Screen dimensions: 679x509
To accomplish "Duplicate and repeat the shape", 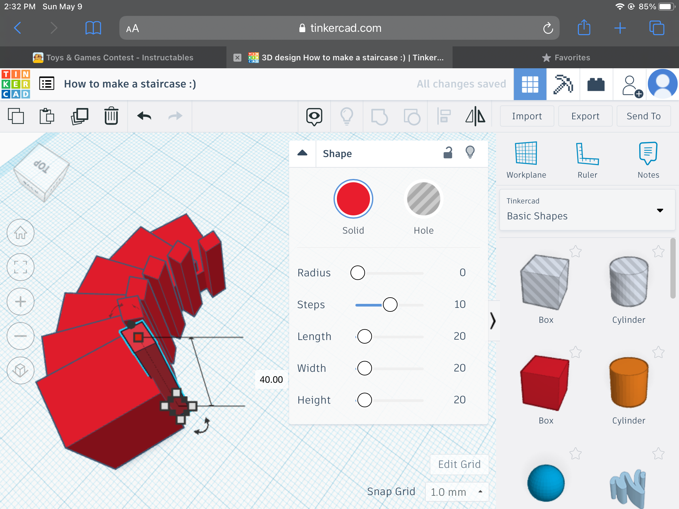I will click(x=80, y=116).
